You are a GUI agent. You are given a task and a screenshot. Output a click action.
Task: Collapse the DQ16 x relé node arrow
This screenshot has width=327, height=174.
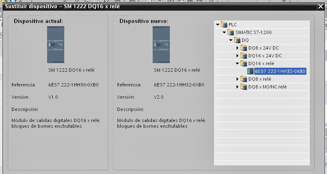[x=237, y=63]
